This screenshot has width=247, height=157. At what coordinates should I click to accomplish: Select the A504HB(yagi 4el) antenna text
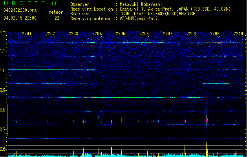coord(139,18)
